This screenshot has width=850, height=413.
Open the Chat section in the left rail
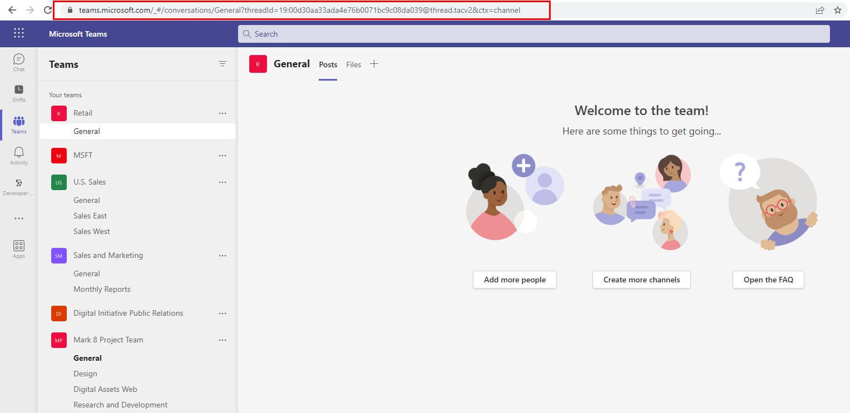(18, 62)
